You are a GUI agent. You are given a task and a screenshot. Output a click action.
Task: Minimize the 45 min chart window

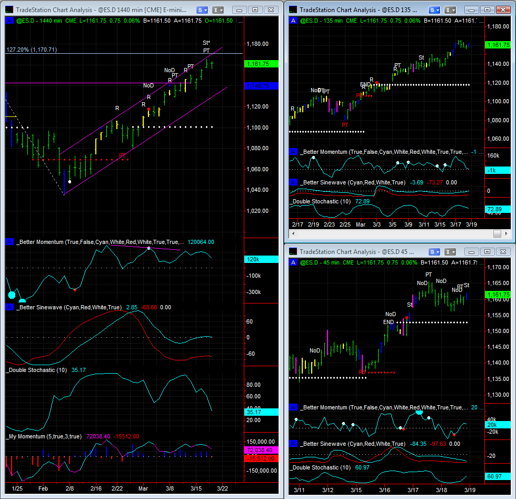click(x=472, y=252)
